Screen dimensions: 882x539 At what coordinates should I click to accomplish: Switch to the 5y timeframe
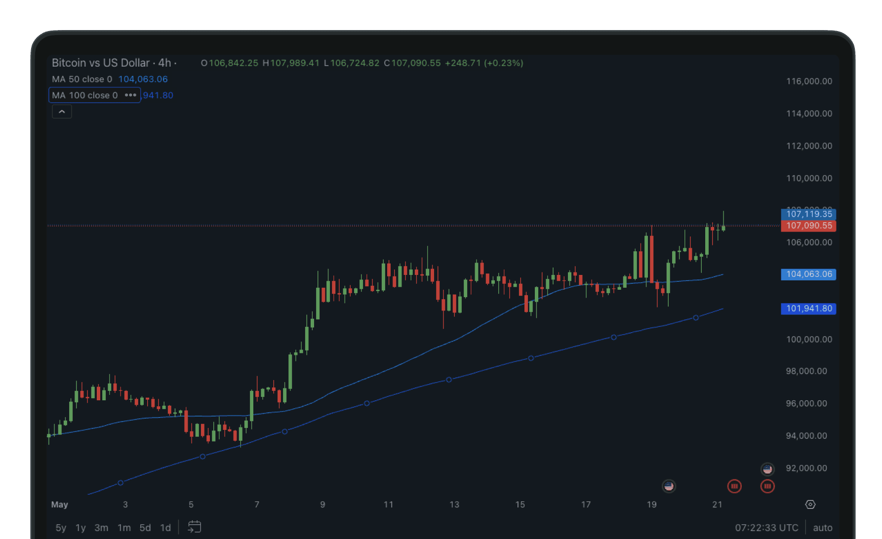click(61, 527)
